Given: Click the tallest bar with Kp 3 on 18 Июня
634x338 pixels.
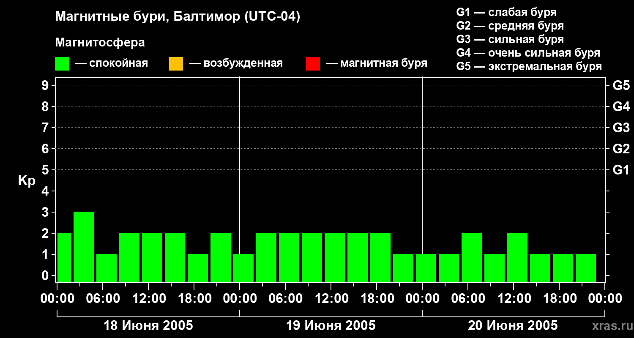Looking at the screenshot, I should 84,247.
